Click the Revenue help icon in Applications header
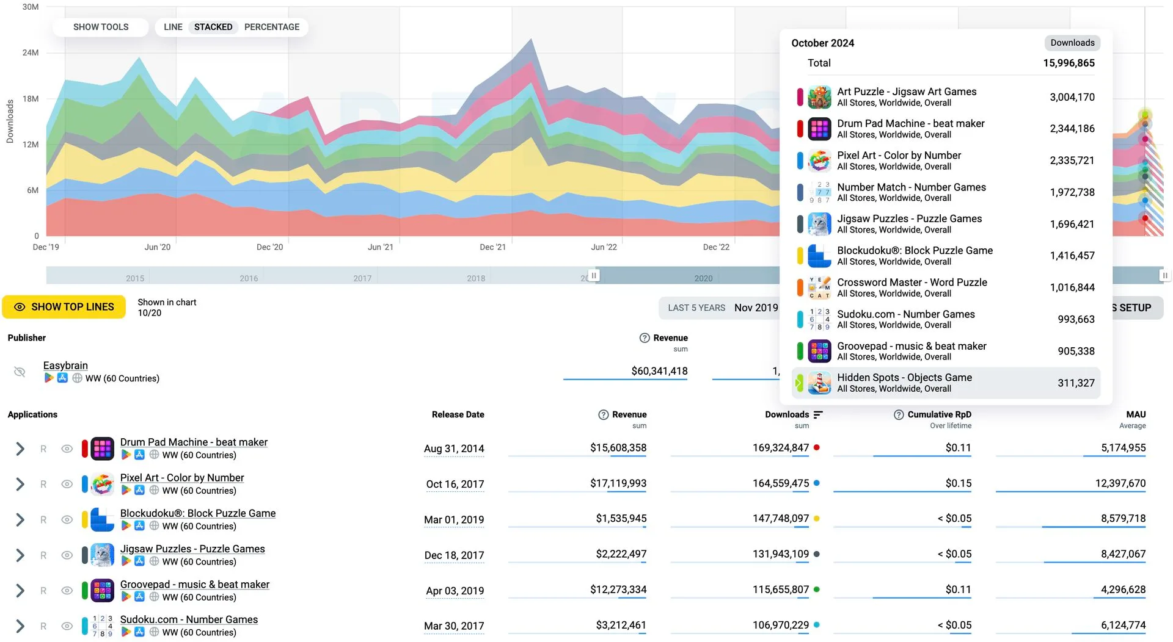Image resolution: width=1173 pixels, height=642 pixels. click(x=603, y=415)
